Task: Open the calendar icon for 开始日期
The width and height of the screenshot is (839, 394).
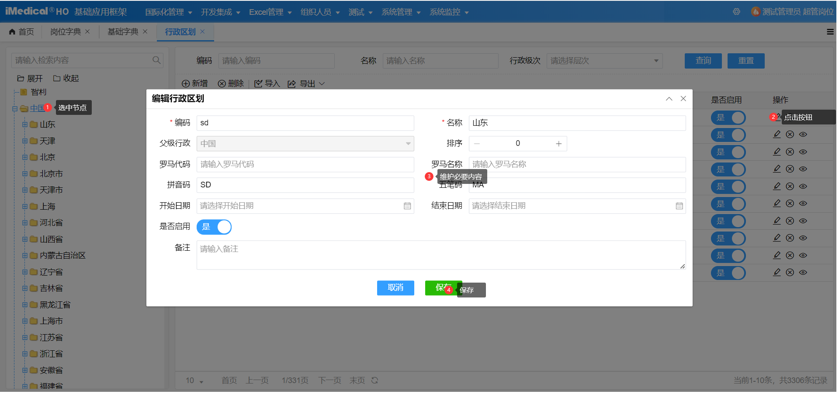Action: (x=407, y=206)
